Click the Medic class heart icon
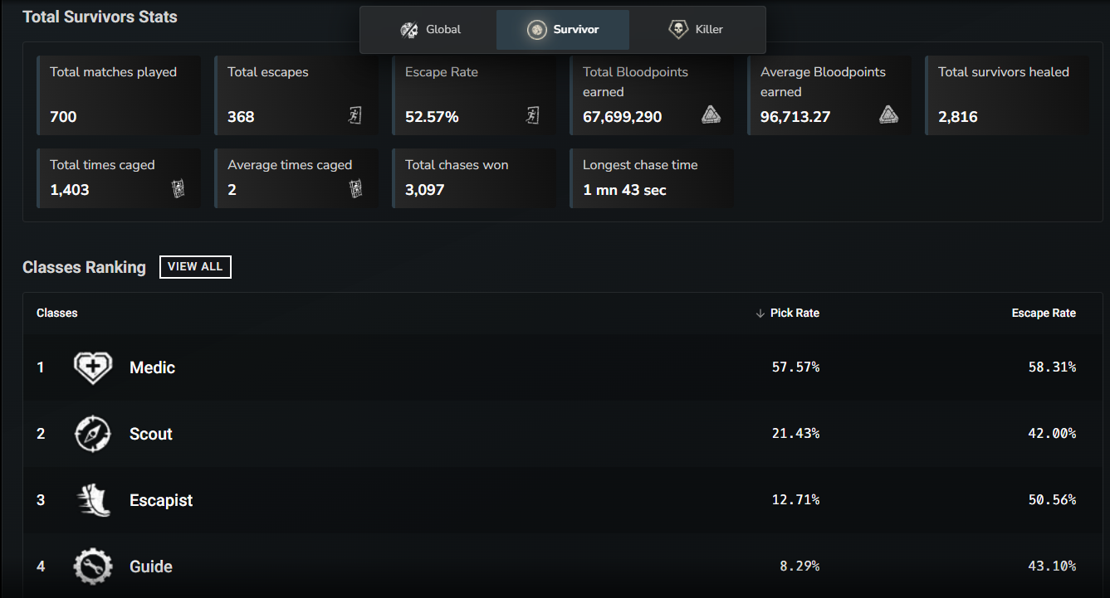Viewport: 1110px width, 598px height. 93,367
